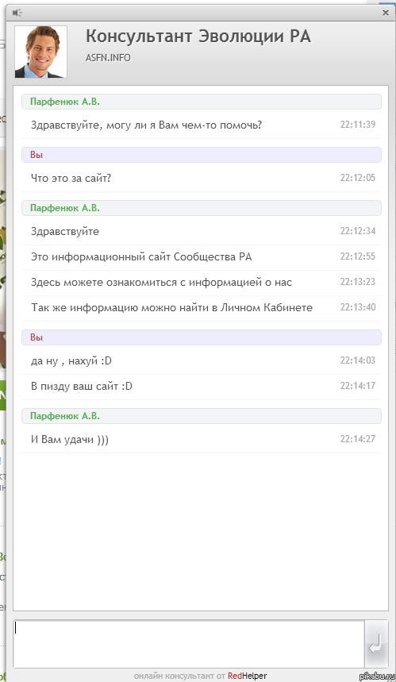Click the consultant's avatar photo
The width and height of the screenshot is (396, 682).
tap(40, 52)
